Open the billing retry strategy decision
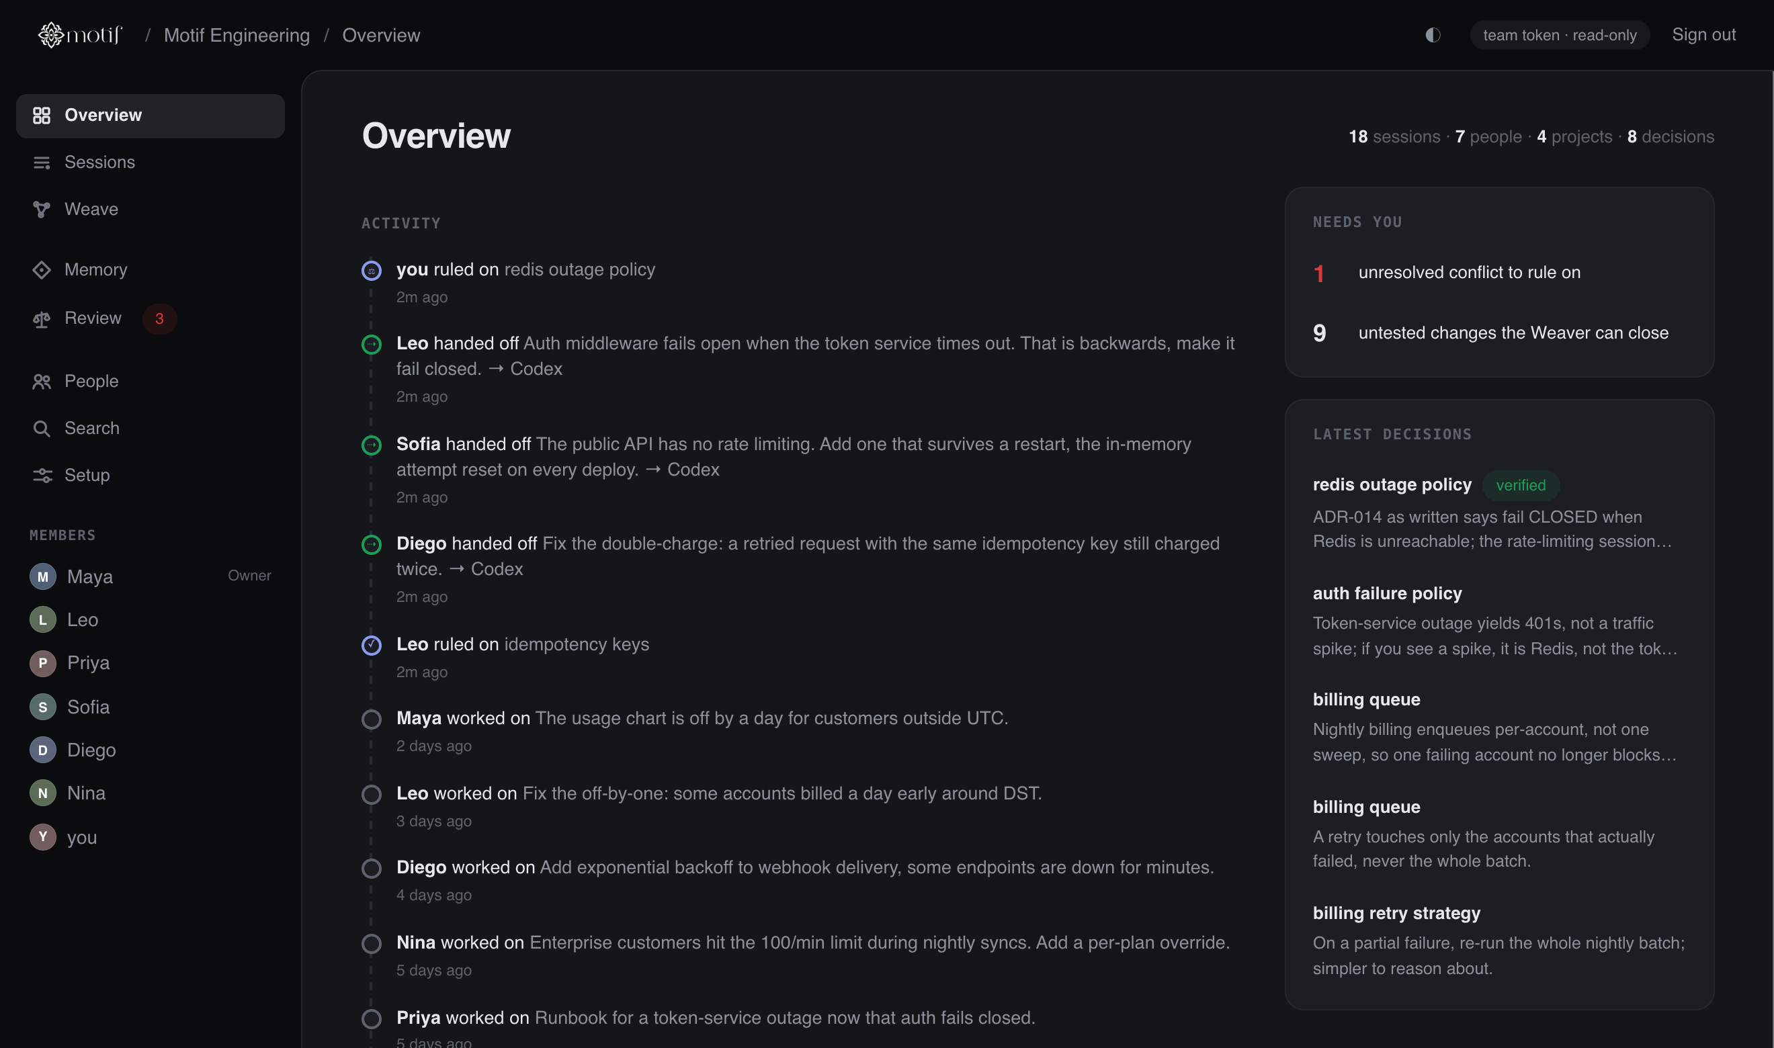This screenshot has width=1774, height=1048. [x=1499, y=941]
